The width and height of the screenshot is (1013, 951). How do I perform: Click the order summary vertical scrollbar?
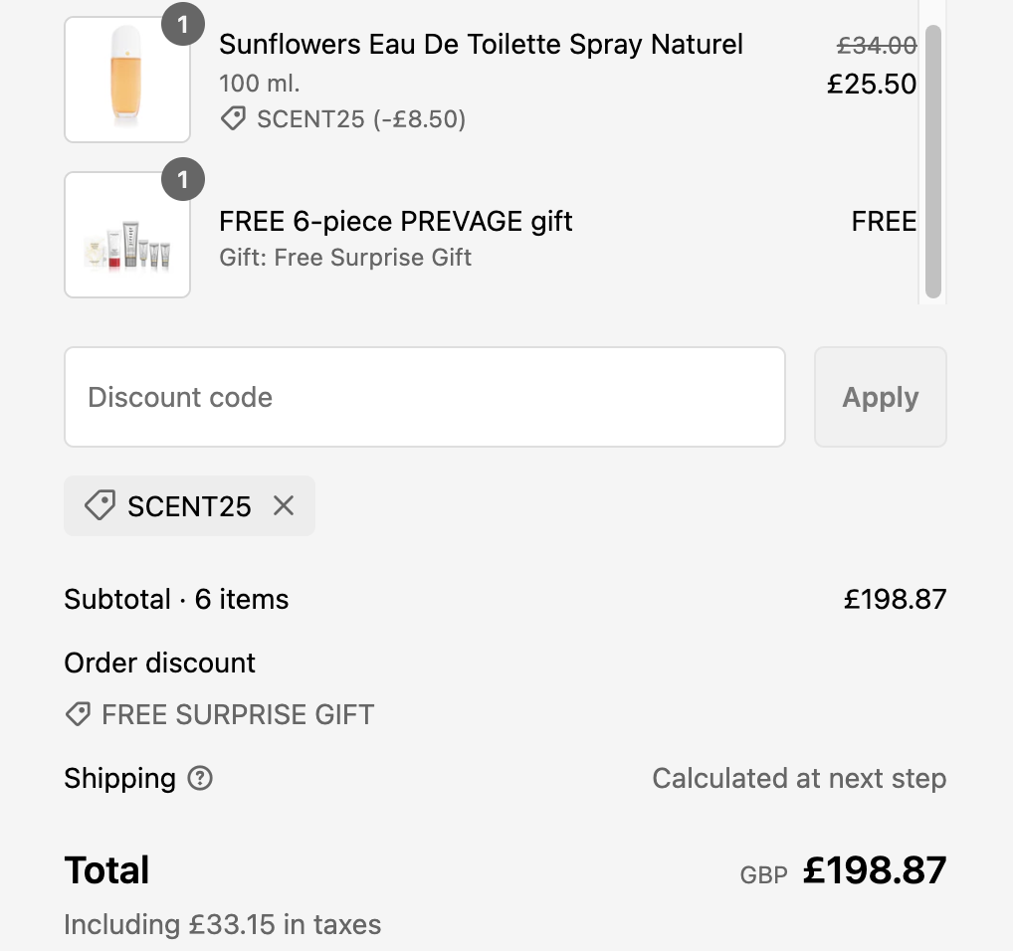coord(932,159)
